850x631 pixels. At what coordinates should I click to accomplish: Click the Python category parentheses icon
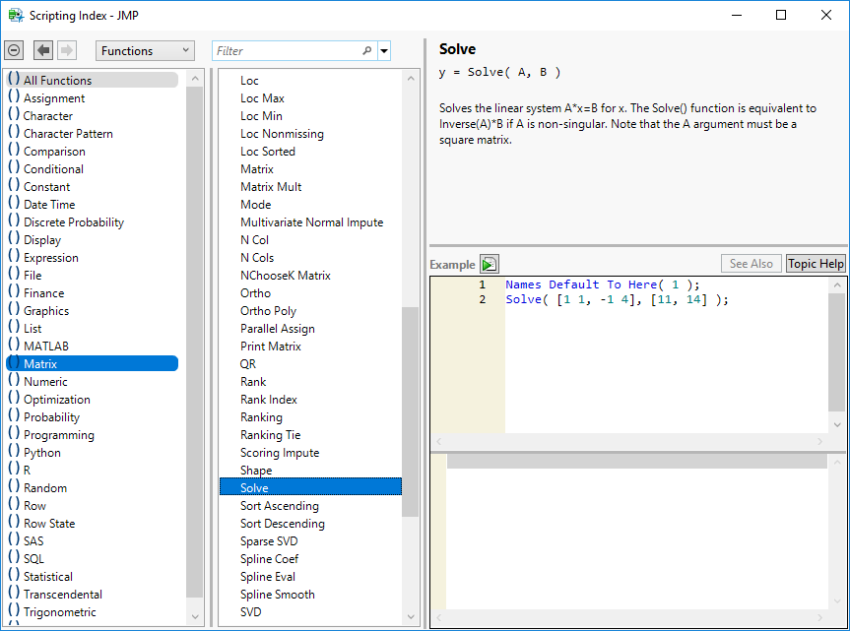click(x=14, y=452)
